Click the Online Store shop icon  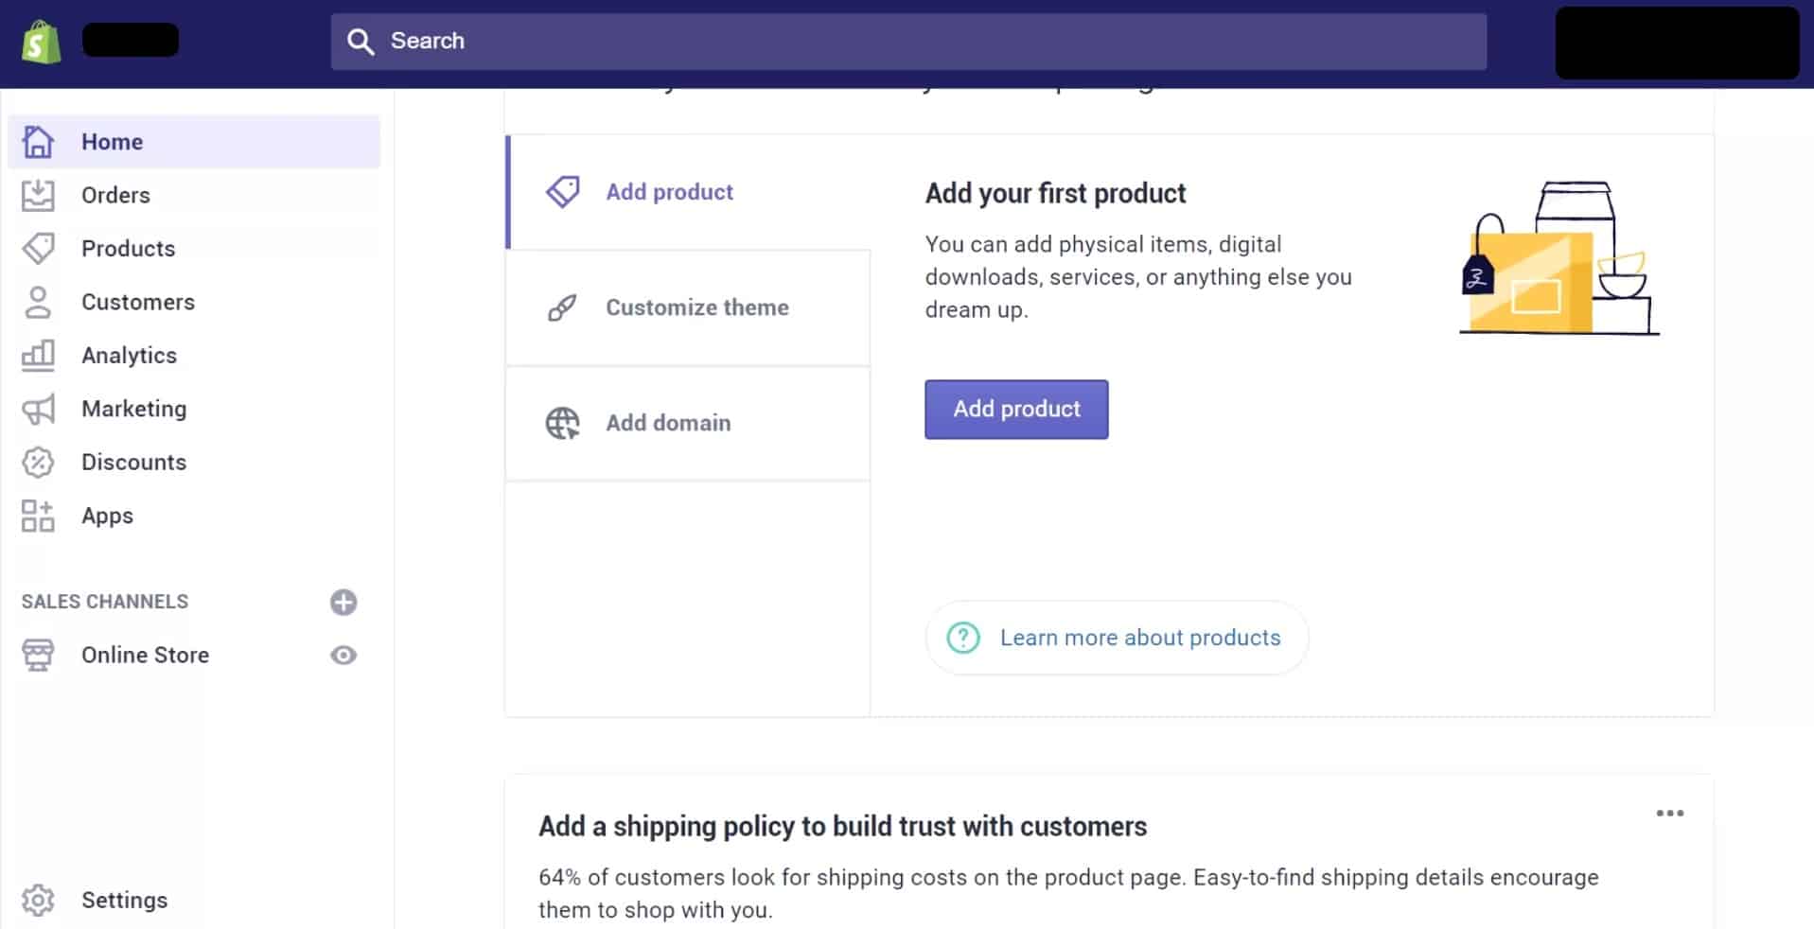pos(38,655)
